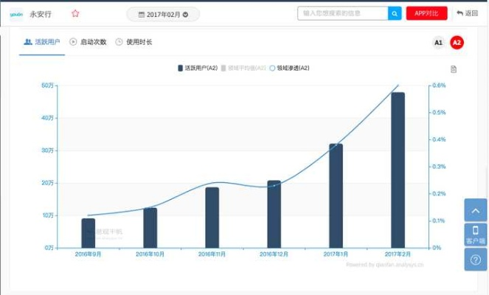Select the red A2 metric circle
This screenshot has width=489, height=295.
click(x=457, y=43)
